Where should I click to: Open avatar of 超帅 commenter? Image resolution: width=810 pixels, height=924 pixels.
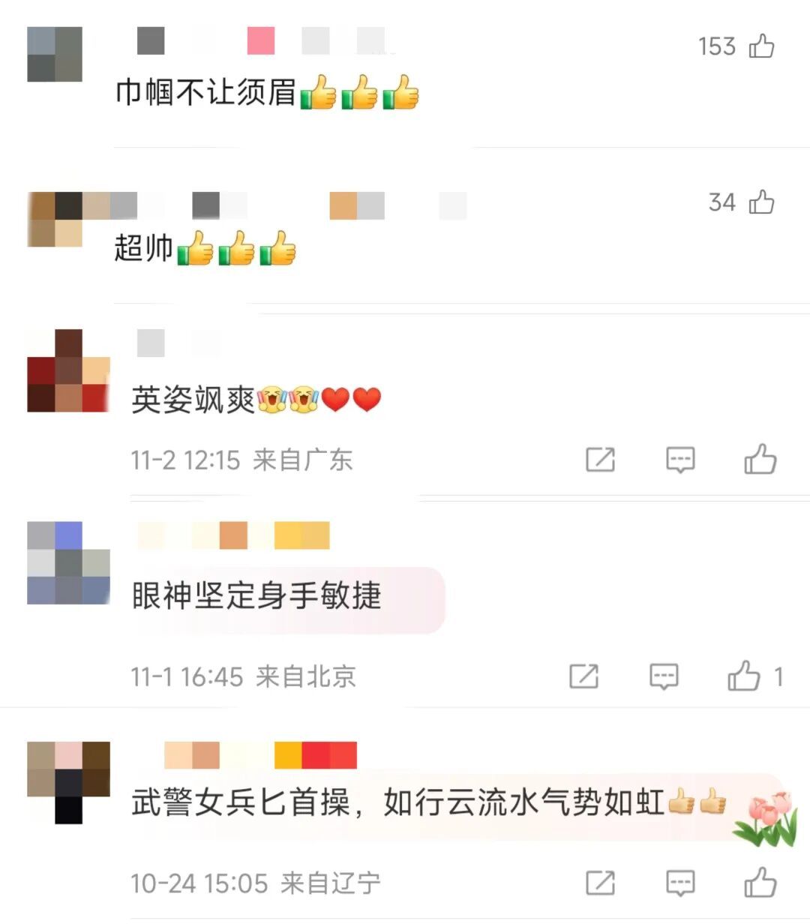[x=55, y=219]
